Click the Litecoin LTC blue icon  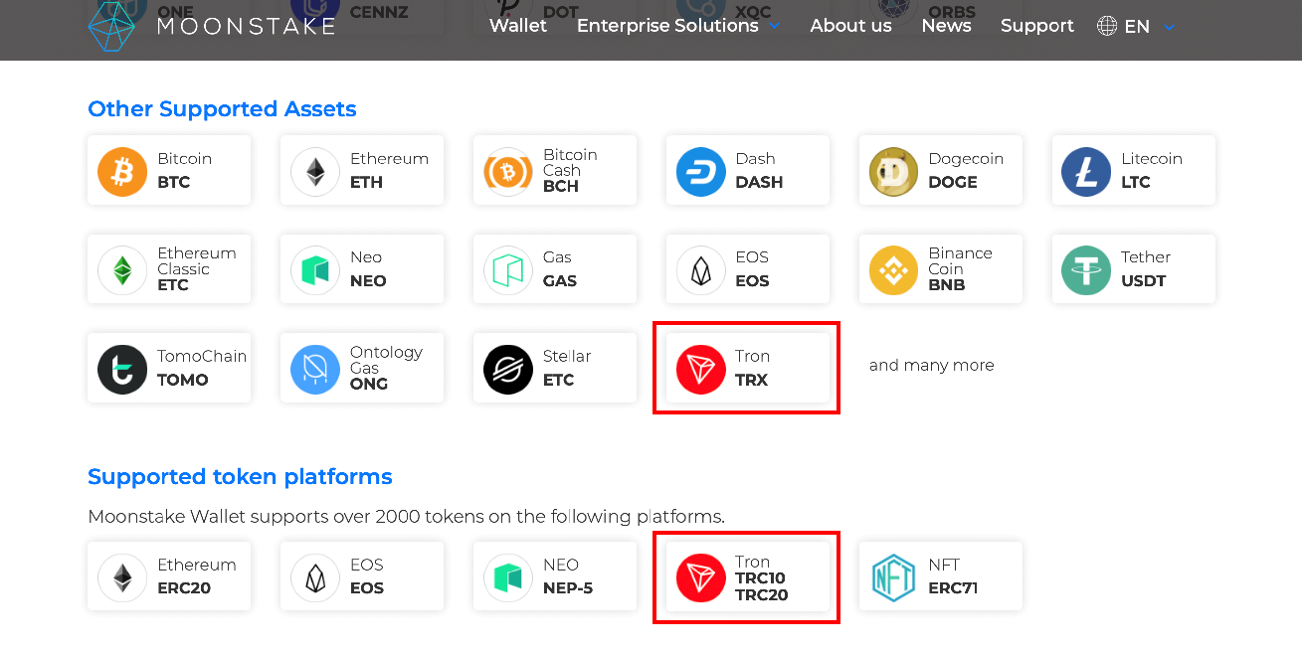coord(1086,171)
